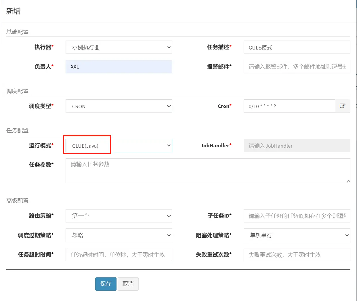Screen dimensions: 357x301
Task: Click the disabled JobHandler input field
Action: 297,146
